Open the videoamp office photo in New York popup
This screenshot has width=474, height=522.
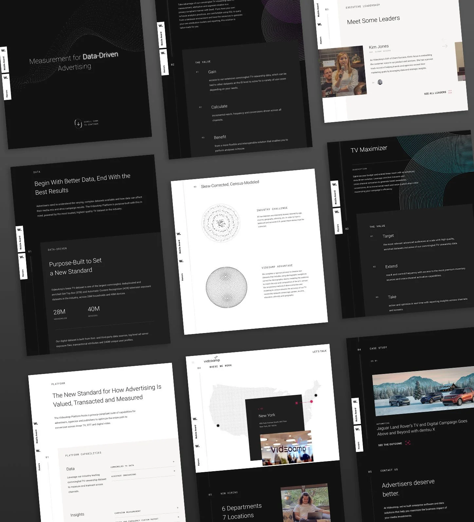tap(287, 448)
